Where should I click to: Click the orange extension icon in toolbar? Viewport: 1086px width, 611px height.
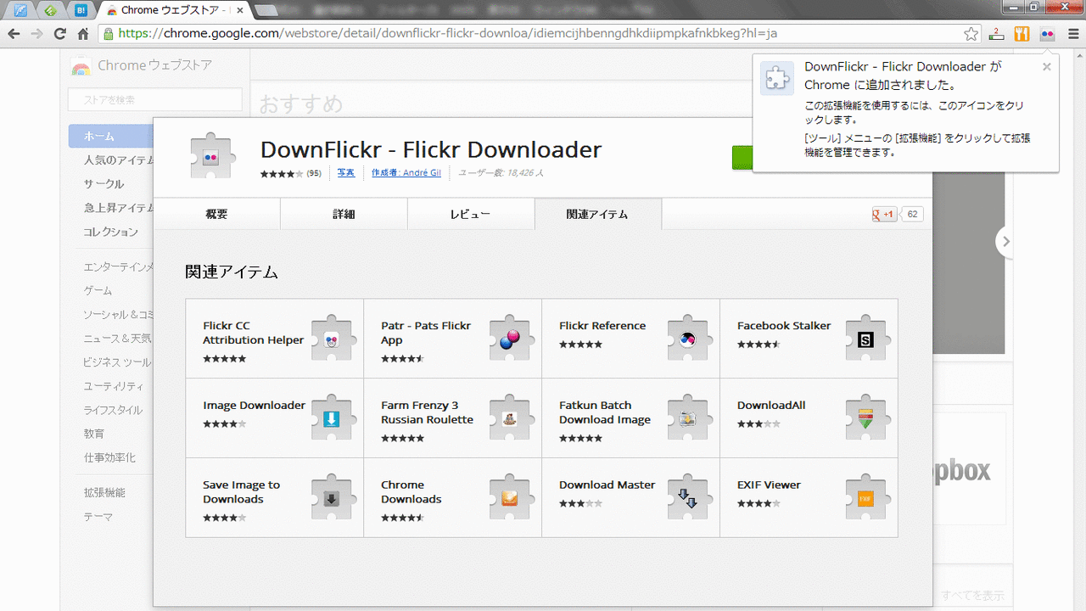(x=1022, y=34)
